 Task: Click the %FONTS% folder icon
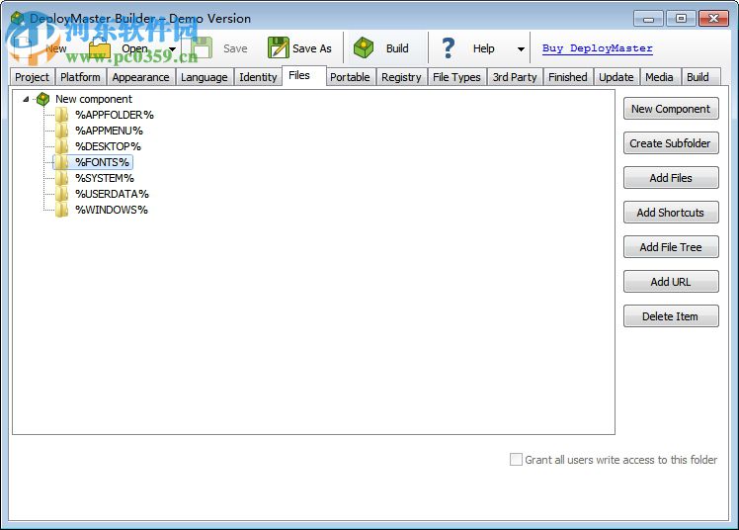61,162
